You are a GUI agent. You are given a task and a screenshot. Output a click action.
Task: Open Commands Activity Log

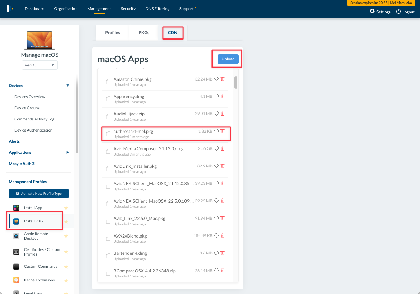34,119
